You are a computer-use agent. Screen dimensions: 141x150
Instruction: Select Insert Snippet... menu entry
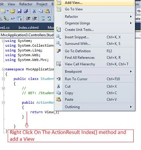point(94,37)
